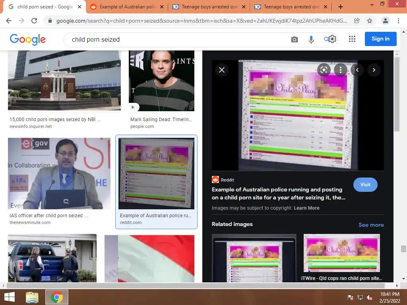The width and height of the screenshot is (407, 305).
Task: Select the 'child porn seized - Google' tab
Action: click(x=45, y=7)
